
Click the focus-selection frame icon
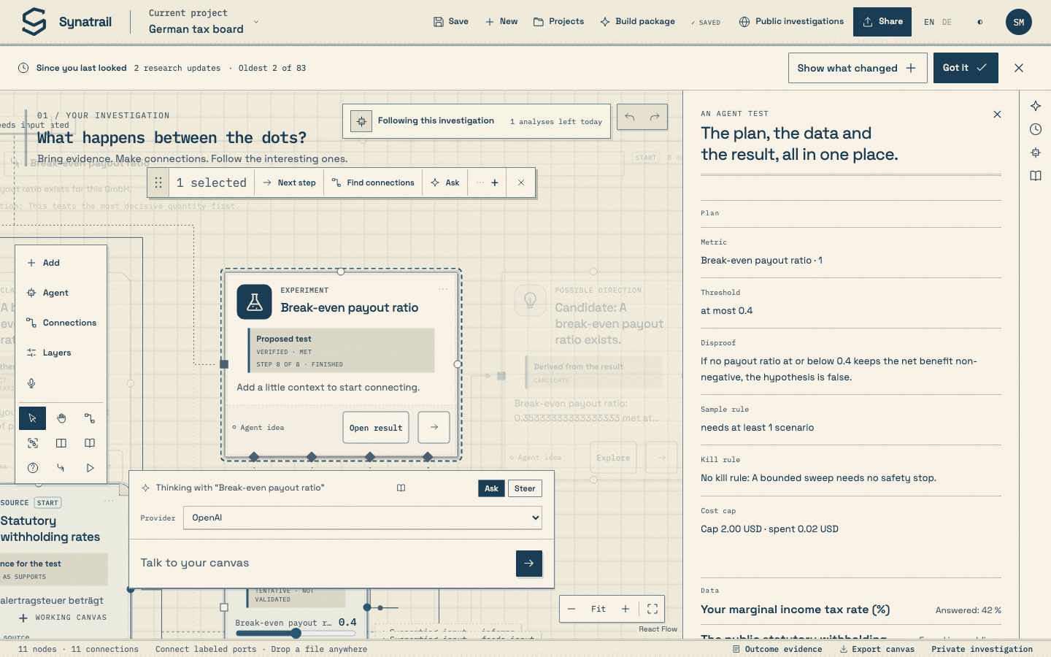click(33, 443)
